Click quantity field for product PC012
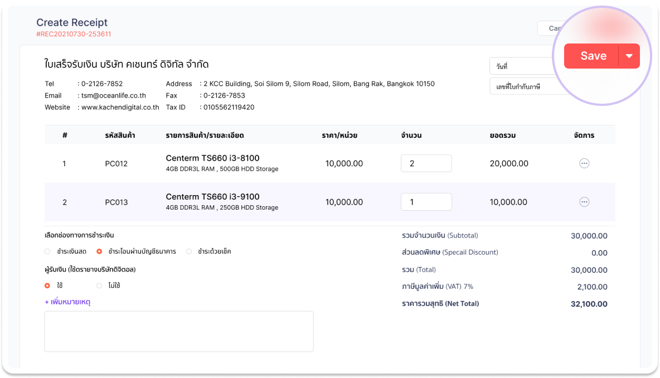 426,163
